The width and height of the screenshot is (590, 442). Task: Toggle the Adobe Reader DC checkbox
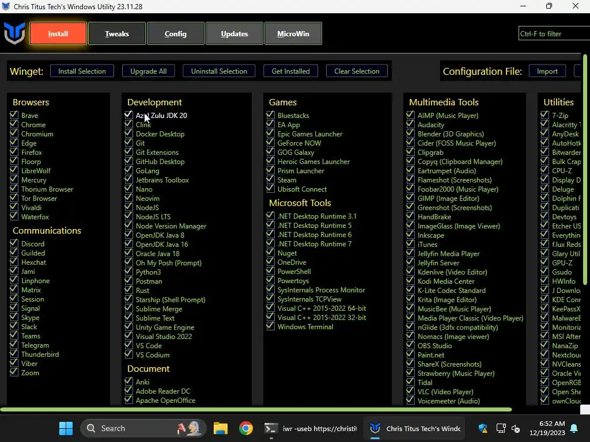(x=128, y=391)
